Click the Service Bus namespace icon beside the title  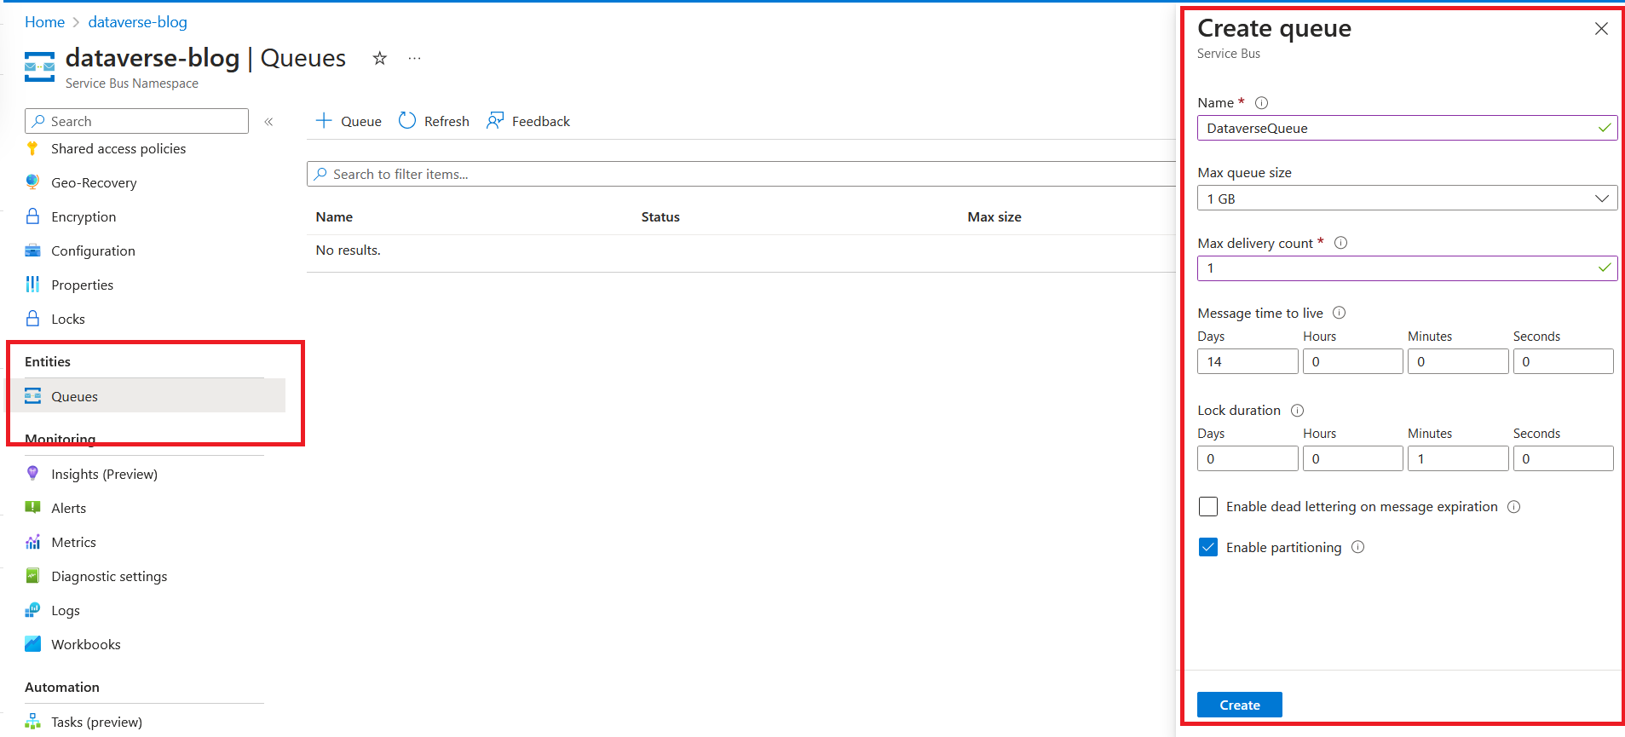pyautogui.click(x=39, y=66)
